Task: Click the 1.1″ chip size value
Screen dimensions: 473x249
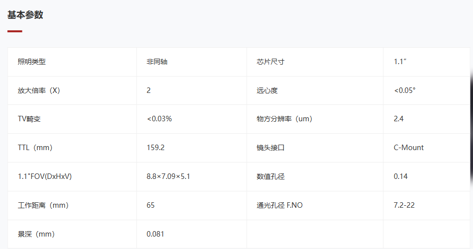Action: point(400,61)
